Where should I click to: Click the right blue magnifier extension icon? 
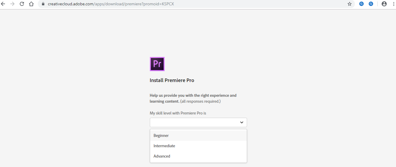tap(371, 4)
